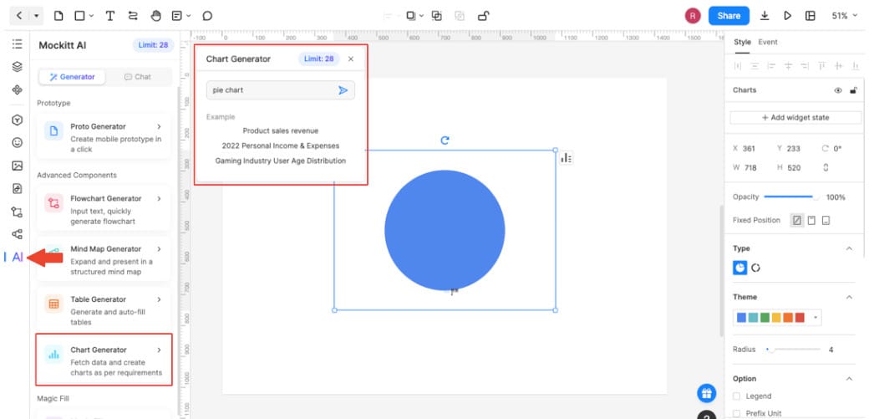
Task: Expand Mind Map Generator chevron
Action: coord(159,248)
